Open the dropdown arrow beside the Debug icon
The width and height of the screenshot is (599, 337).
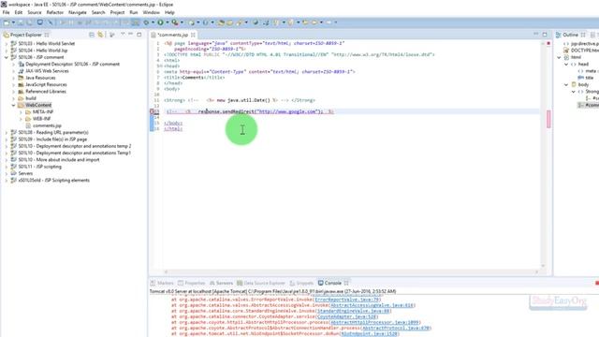(x=153, y=22)
